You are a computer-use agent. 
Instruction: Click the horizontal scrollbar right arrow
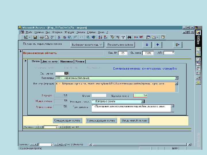point(189,144)
